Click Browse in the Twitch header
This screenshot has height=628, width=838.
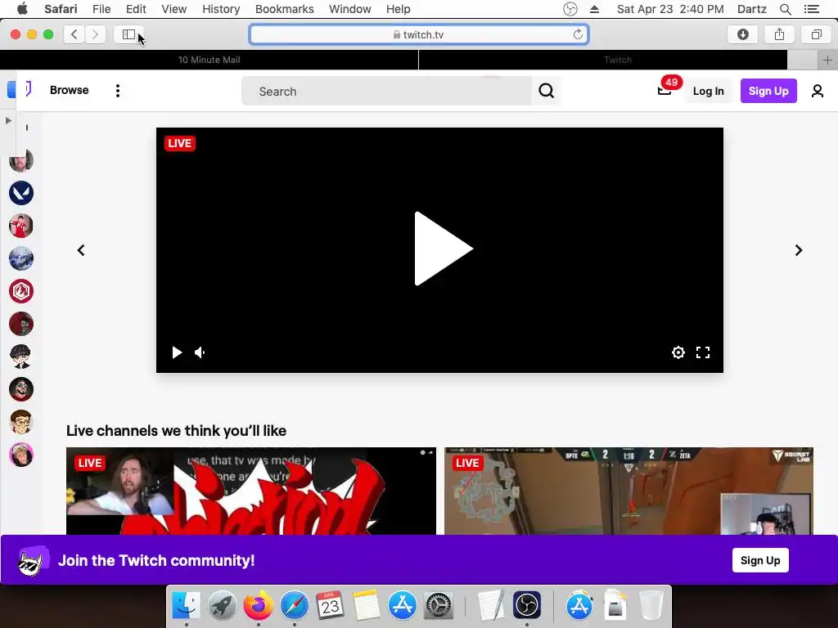point(69,90)
